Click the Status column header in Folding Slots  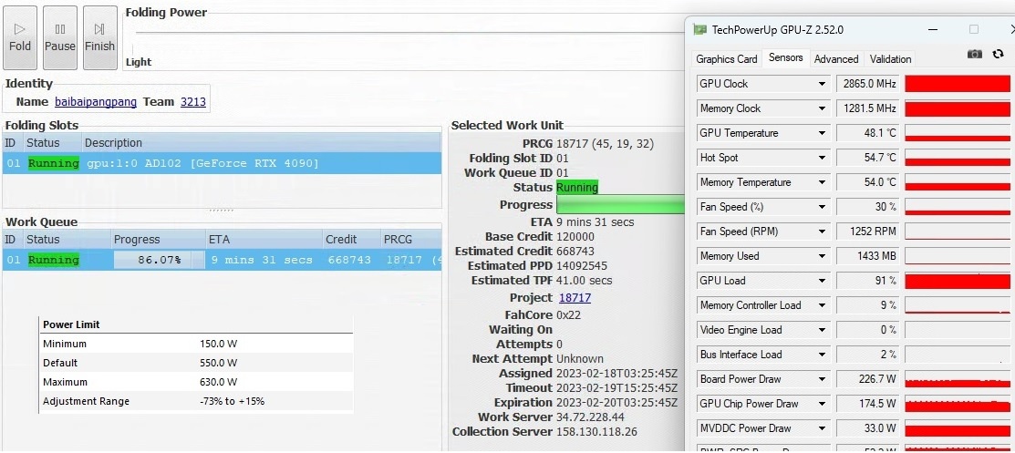[52, 143]
